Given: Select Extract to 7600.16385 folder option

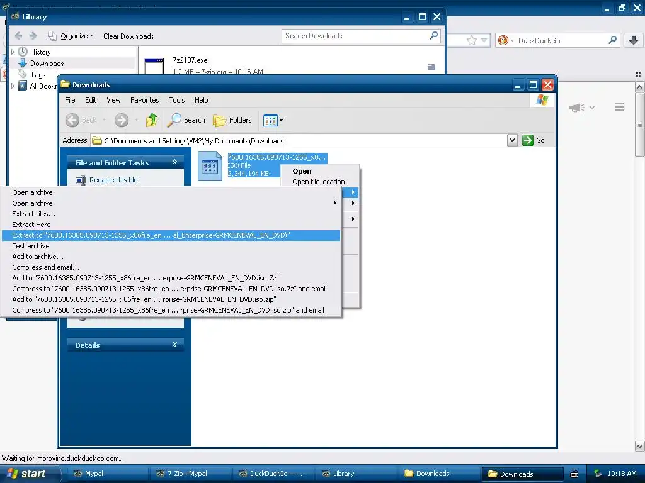Looking at the screenshot, I should [x=171, y=235].
